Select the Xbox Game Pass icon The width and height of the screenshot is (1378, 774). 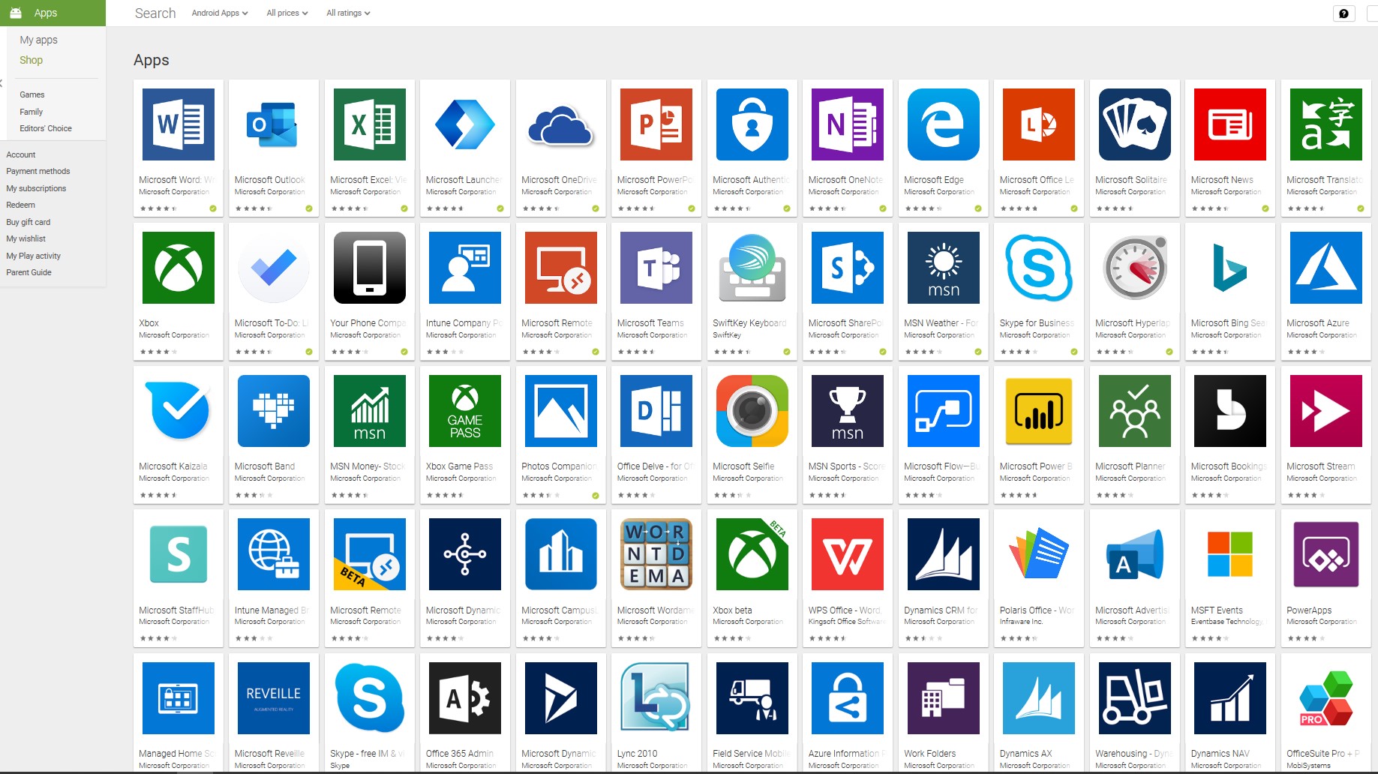click(x=465, y=411)
